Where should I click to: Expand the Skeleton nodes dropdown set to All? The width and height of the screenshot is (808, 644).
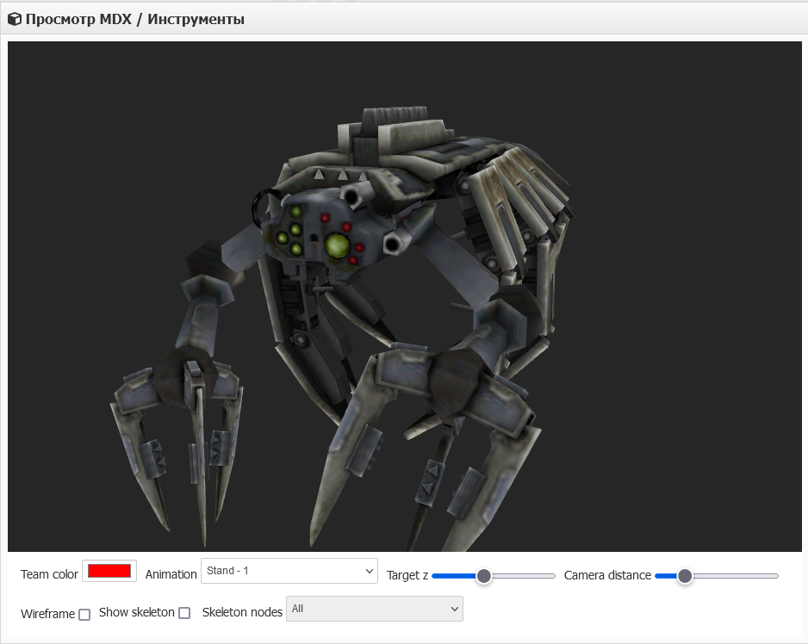(x=375, y=609)
